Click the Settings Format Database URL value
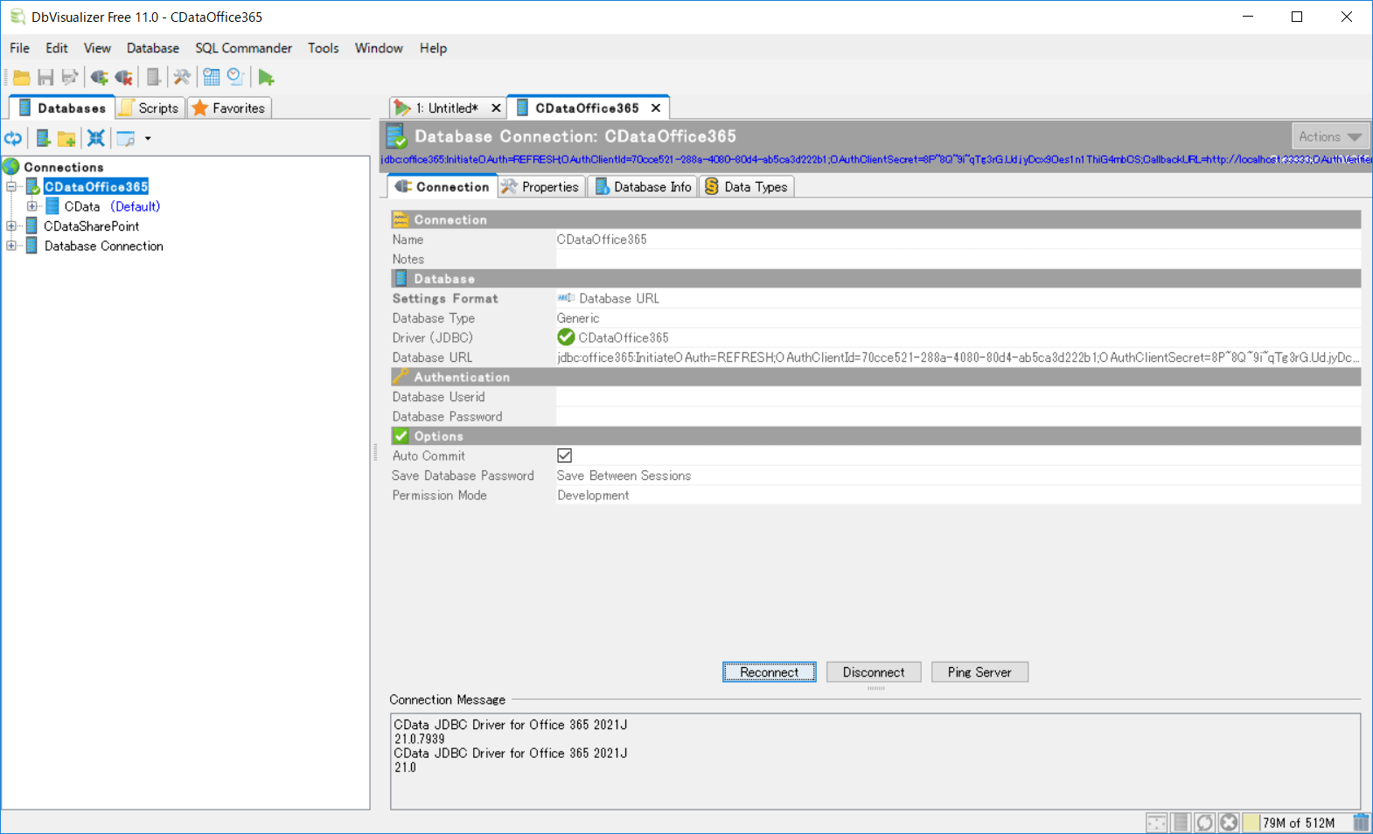Image resolution: width=1373 pixels, height=834 pixels. coord(958,298)
